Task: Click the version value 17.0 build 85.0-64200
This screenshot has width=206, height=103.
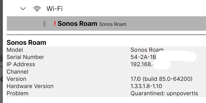Action: pos(161,79)
